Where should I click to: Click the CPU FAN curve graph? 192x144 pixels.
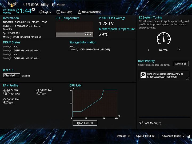95,103
